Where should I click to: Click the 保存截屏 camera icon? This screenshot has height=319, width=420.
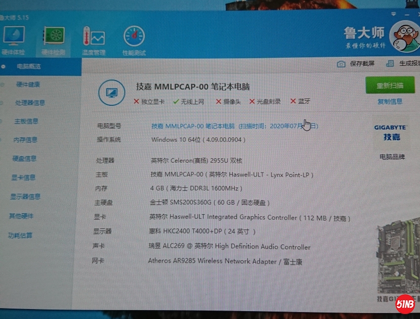(x=341, y=64)
